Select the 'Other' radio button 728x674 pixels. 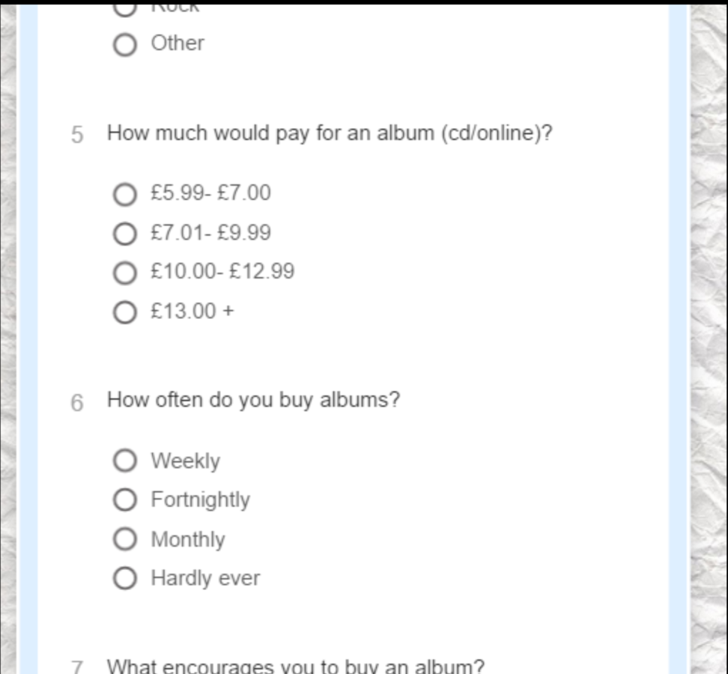[125, 45]
